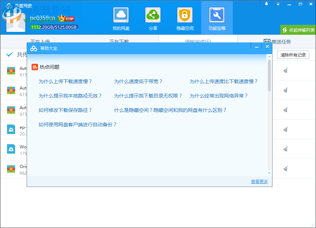
Task: Click the 热点问题 heading text
Action: pos(50,67)
